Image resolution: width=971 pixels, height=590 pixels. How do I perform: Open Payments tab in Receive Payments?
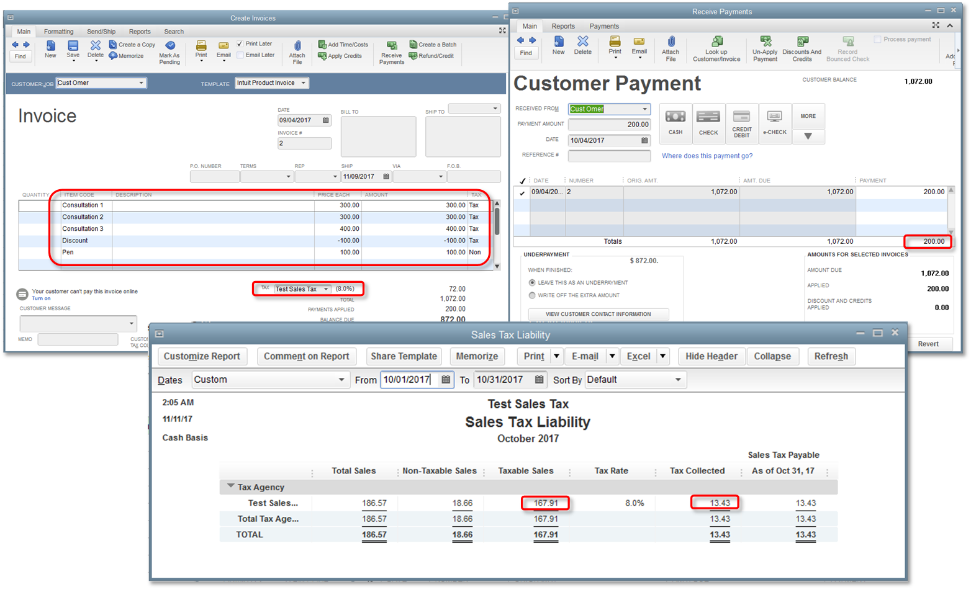604,26
